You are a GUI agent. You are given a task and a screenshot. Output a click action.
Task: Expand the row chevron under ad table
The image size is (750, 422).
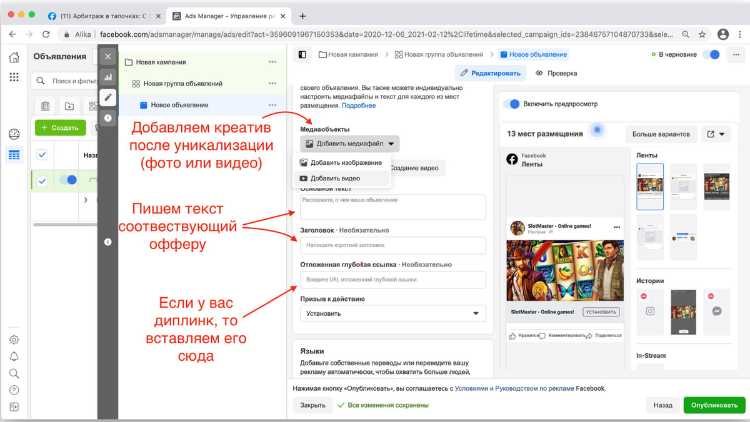tap(86, 200)
